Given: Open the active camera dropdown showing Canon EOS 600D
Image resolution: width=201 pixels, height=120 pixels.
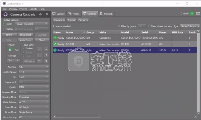Looking at the screenshot, I should 32,24.
